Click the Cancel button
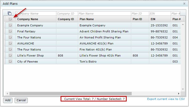 coord(21,100)
